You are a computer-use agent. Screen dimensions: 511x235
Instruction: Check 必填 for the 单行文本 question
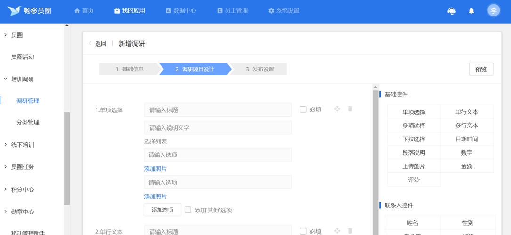(x=303, y=231)
